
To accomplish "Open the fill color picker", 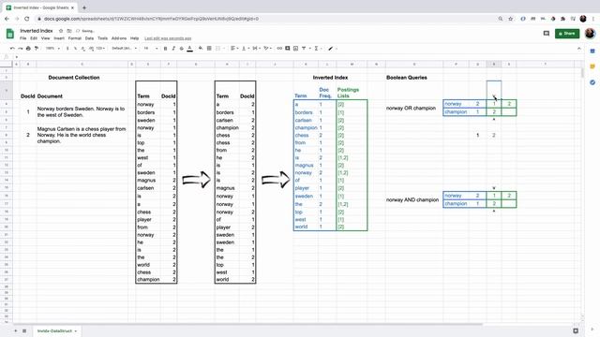I will [201, 49].
